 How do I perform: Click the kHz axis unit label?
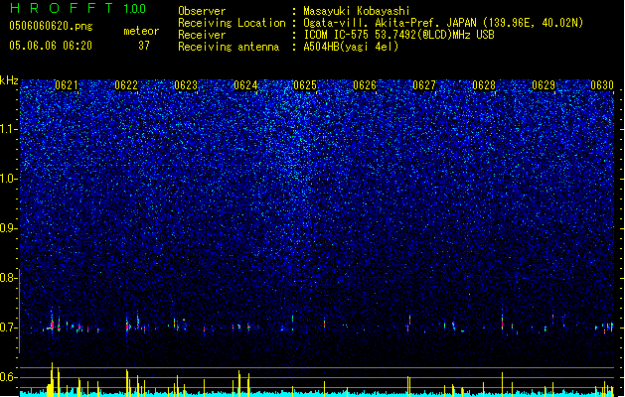9,80
